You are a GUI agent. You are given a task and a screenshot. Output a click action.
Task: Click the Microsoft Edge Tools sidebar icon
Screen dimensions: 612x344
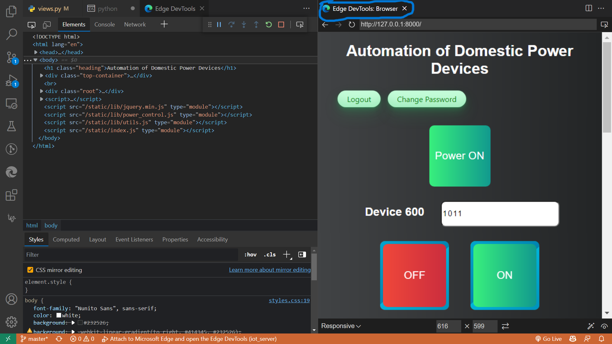point(11,172)
